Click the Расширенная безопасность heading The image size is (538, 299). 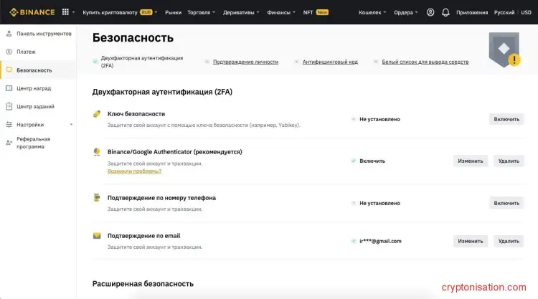pyautogui.click(x=143, y=283)
